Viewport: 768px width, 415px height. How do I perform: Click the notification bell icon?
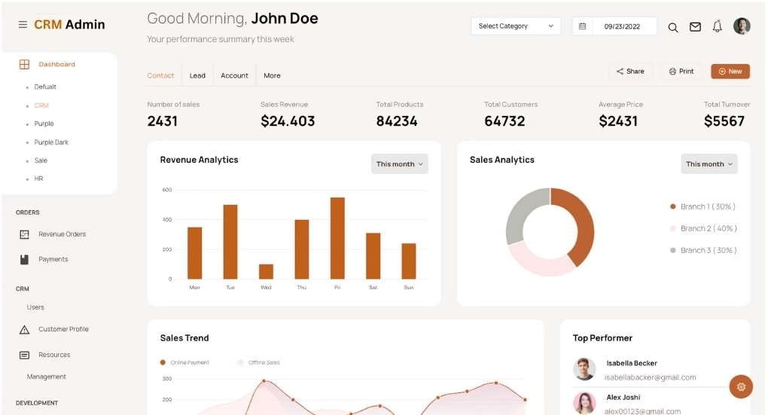(x=718, y=26)
